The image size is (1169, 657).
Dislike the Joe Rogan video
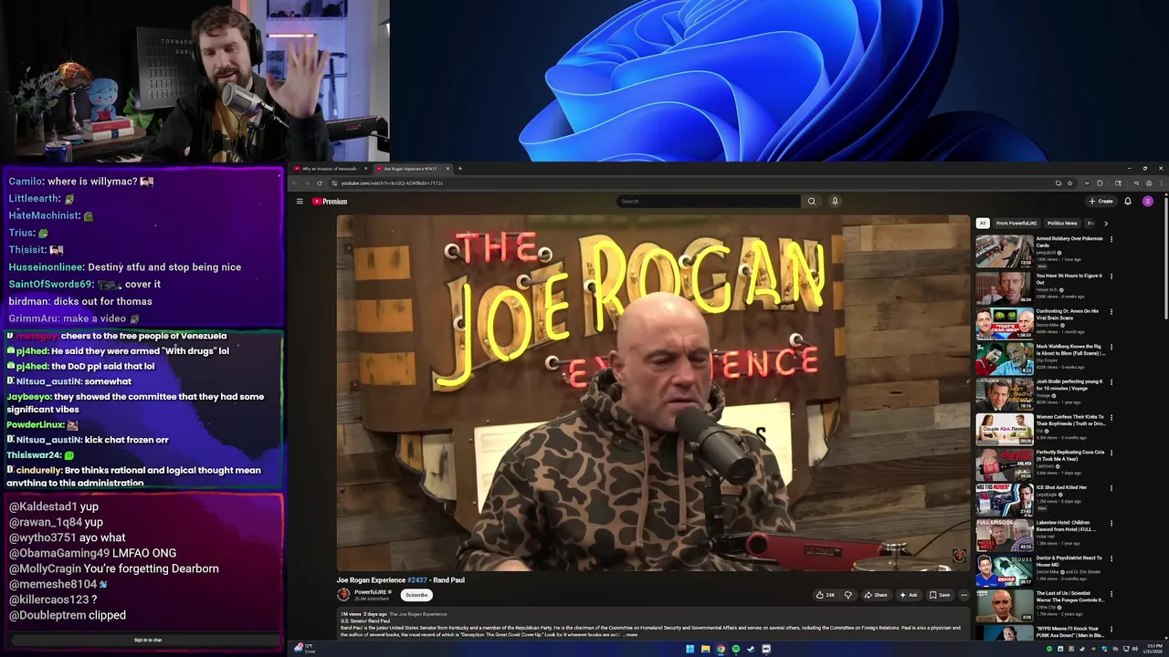pyautogui.click(x=848, y=595)
